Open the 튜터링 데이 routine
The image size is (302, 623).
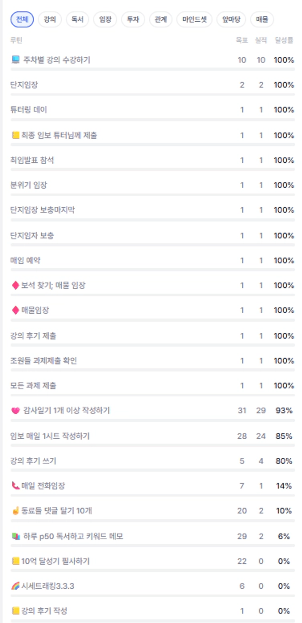click(28, 110)
